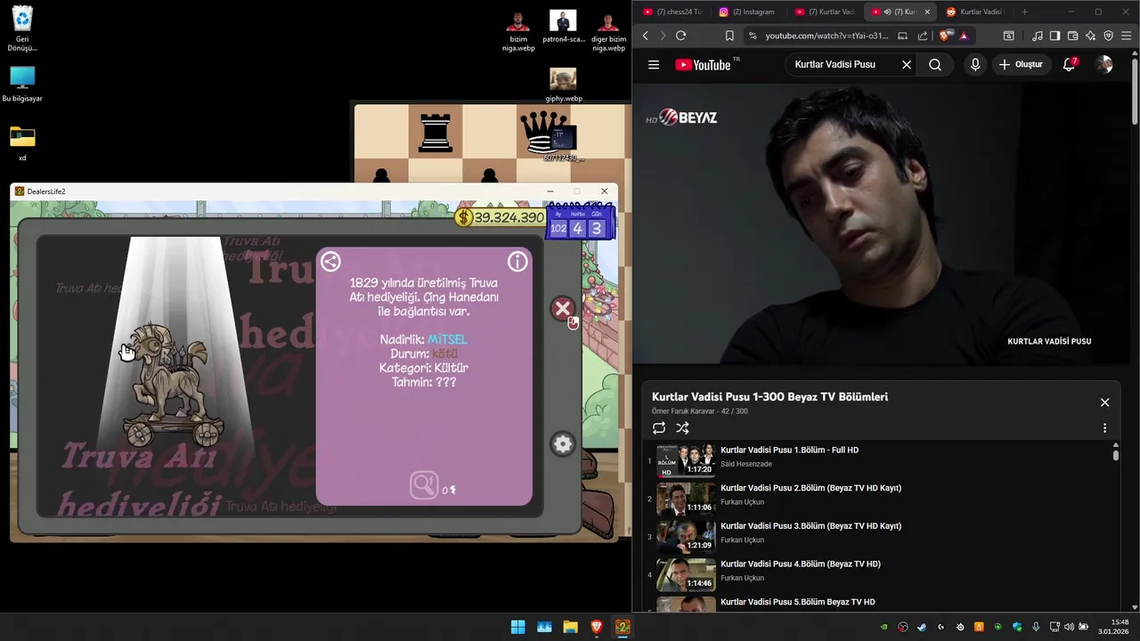
Task: Open Windows Start menu
Action: (517, 627)
